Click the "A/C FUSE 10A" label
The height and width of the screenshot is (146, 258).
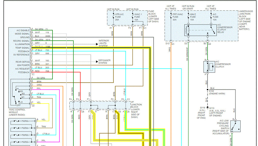[215, 17]
